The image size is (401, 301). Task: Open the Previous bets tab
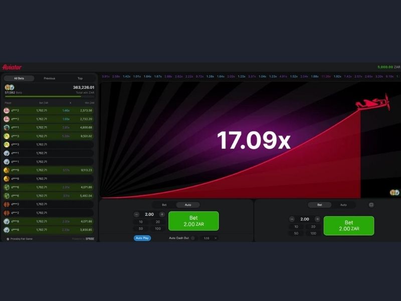(x=49, y=78)
